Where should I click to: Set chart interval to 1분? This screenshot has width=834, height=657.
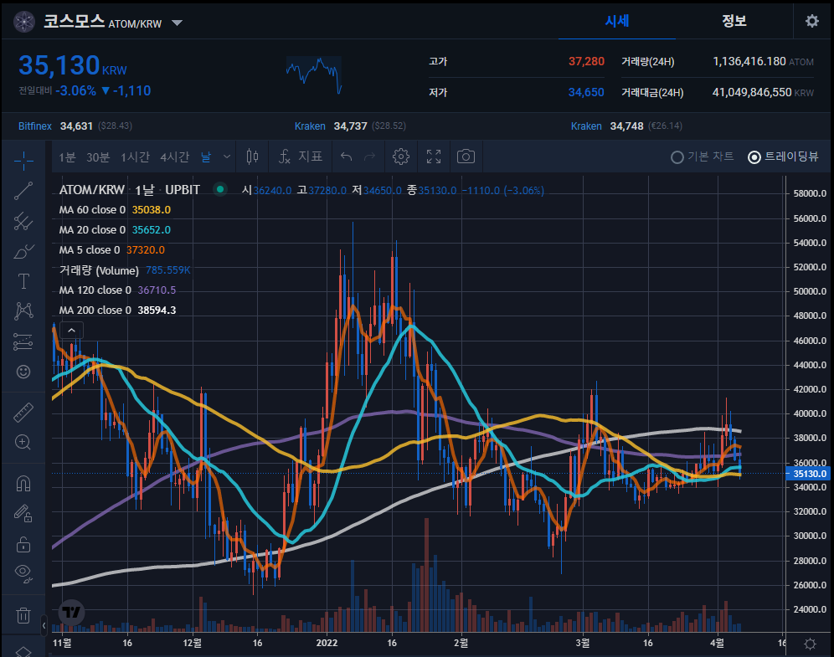[68, 157]
